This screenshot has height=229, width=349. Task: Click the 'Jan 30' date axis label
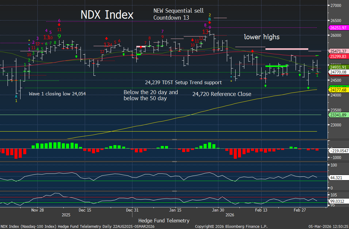pyautogui.click(x=218, y=210)
